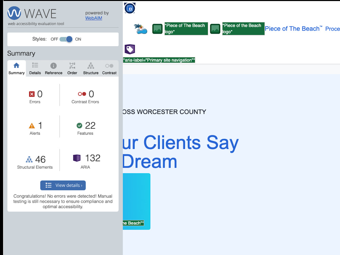
Task: Click the palm tree beach logo image
Action: (140, 29)
